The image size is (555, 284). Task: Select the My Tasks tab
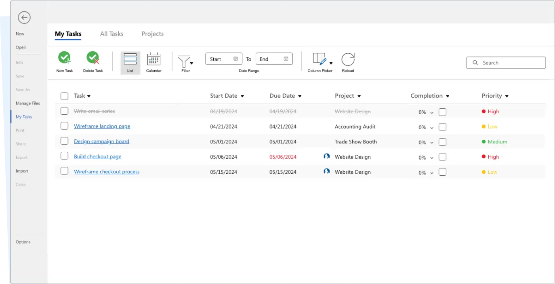pyautogui.click(x=68, y=34)
